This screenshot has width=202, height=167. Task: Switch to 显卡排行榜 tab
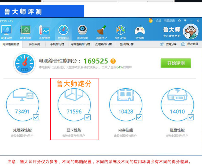[x=127, y=44]
